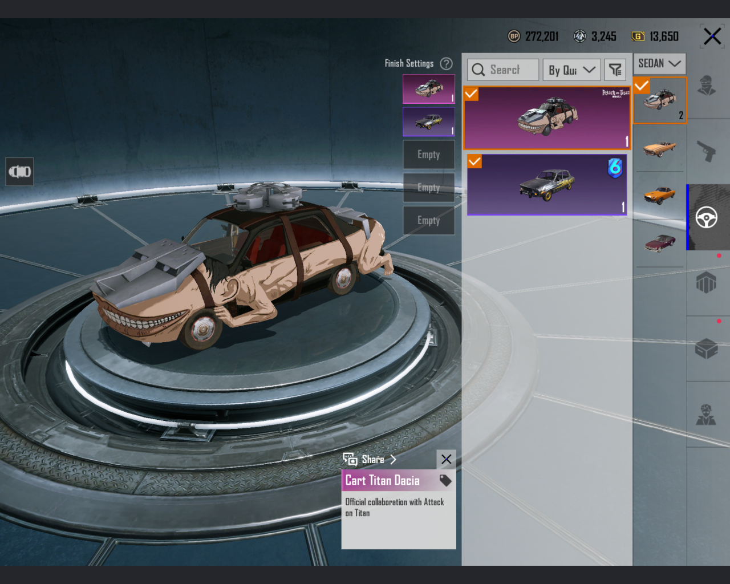Open the Finish Settings help icon
Viewport: 730px width, 584px height.
[x=447, y=63]
